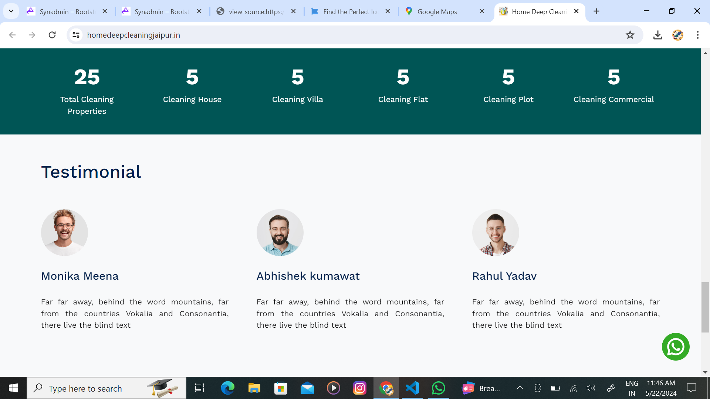Open Chrome three-dot menu
The width and height of the screenshot is (710, 399).
[x=697, y=35]
